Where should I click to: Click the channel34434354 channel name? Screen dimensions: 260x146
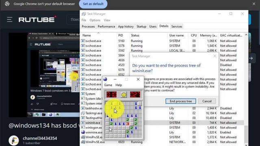tap(40, 138)
